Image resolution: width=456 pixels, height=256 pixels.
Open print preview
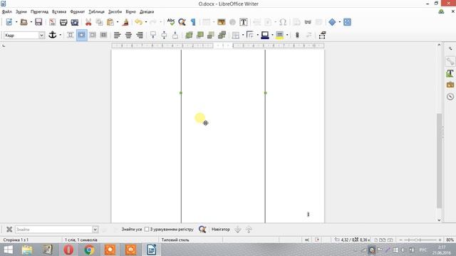[x=75, y=22]
